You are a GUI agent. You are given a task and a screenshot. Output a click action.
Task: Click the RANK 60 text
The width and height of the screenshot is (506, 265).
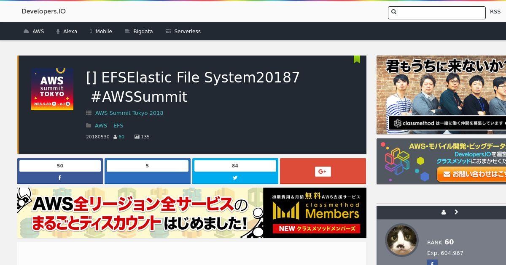pos(440,242)
